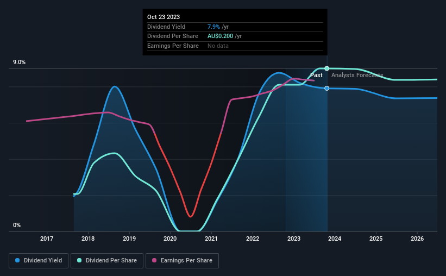Toggle the Dividend Yield legend button

(x=39, y=261)
